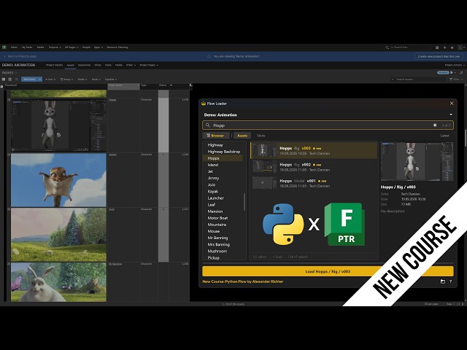Open the big white rabbit asset thumbnail
467x350 pixels.
58,282
